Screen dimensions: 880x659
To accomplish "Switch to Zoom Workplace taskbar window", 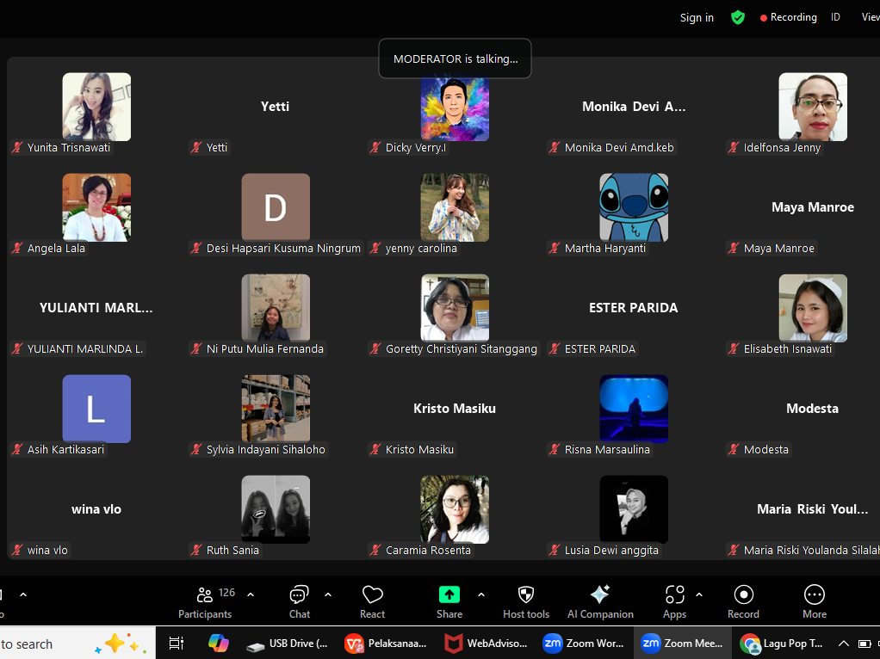I will coord(584,644).
